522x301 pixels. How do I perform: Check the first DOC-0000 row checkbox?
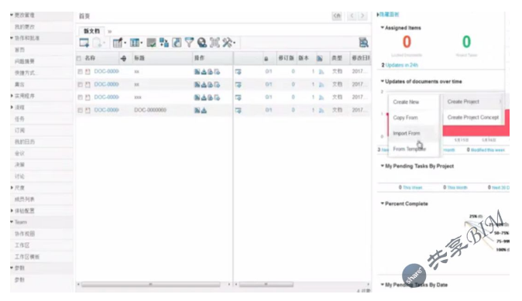coord(80,71)
